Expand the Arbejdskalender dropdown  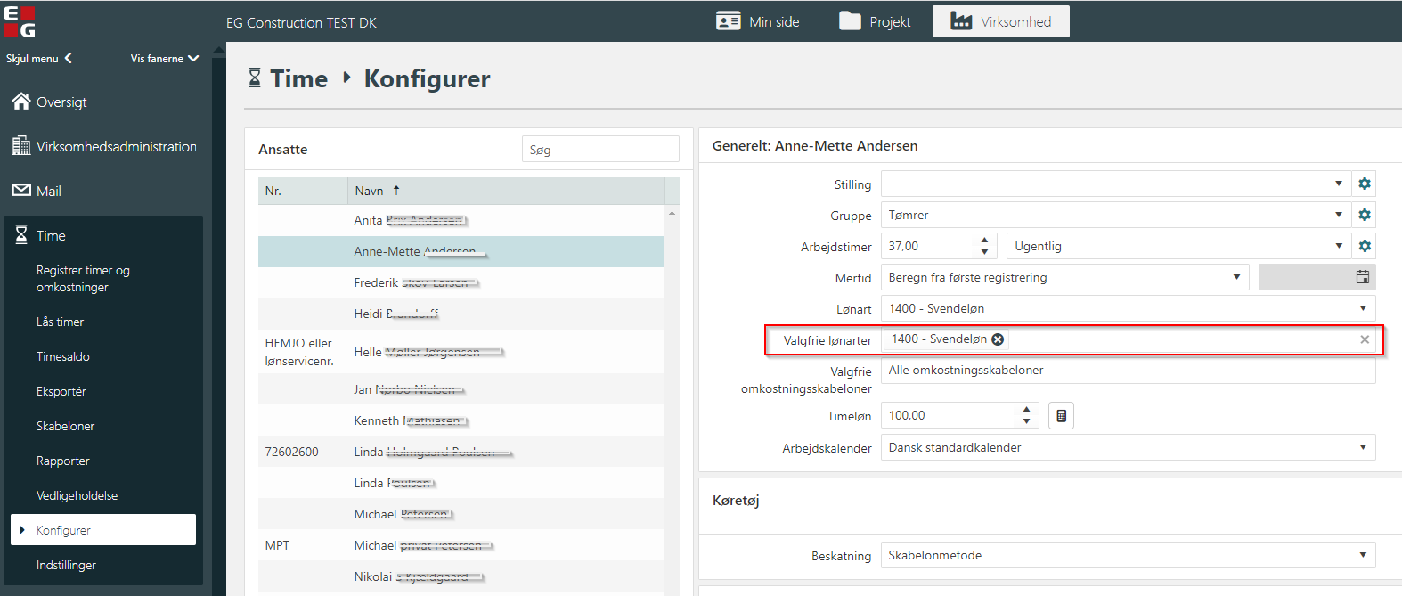coord(1362,448)
